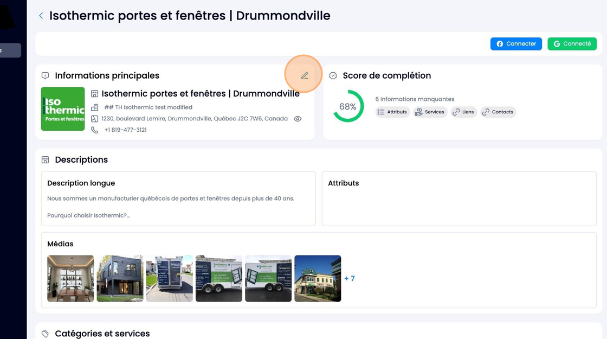The image size is (607, 339).
Task: Click the Google Connecté button
Action: pyautogui.click(x=572, y=44)
